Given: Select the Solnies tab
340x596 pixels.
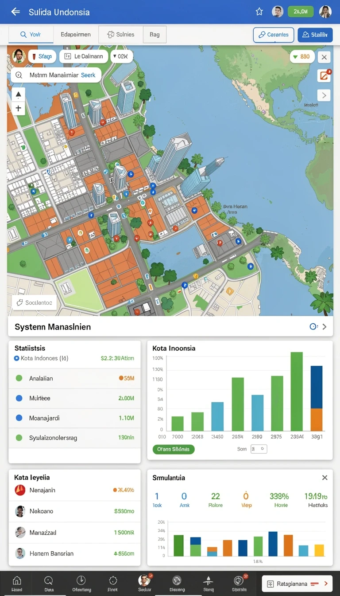Looking at the screenshot, I should pos(121,35).
